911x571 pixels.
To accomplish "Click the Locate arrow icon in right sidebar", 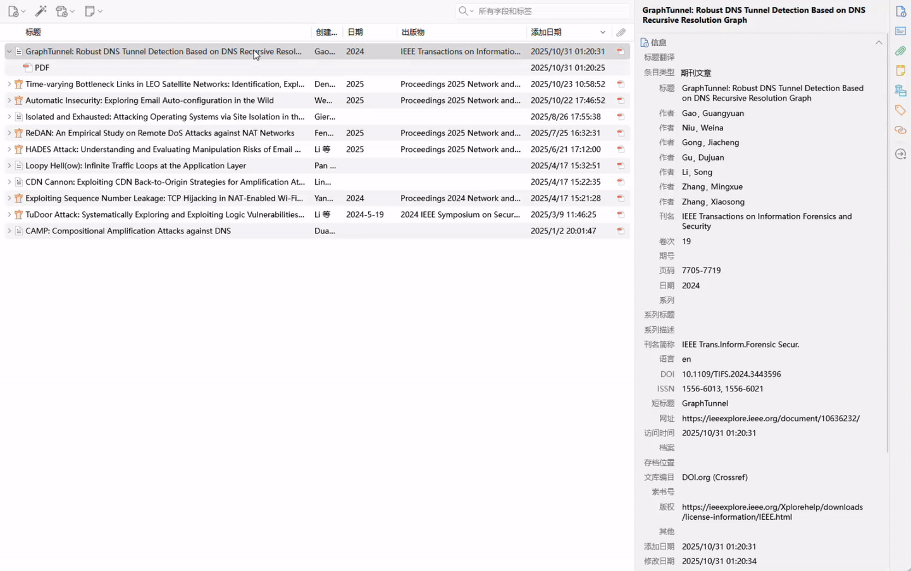I will tap(900, 154).
